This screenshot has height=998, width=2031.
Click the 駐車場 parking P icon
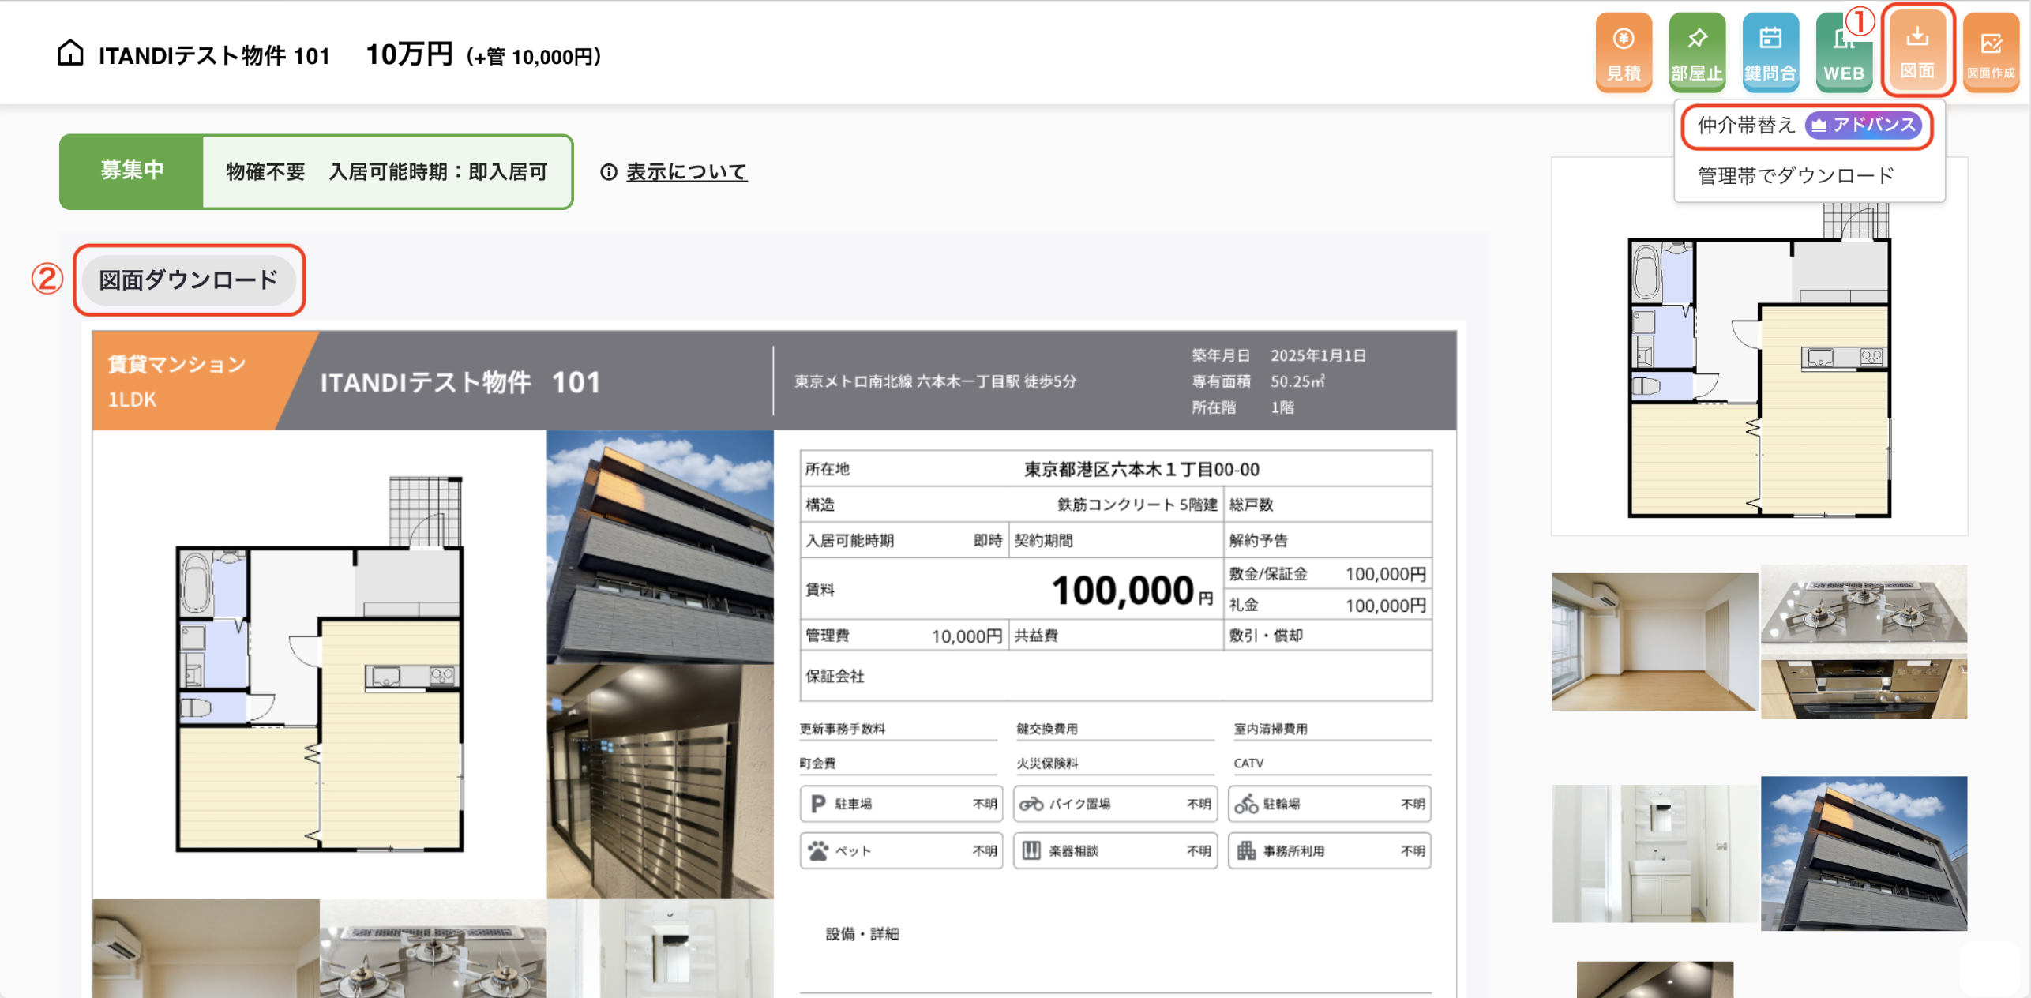click(x=818, y=804)
